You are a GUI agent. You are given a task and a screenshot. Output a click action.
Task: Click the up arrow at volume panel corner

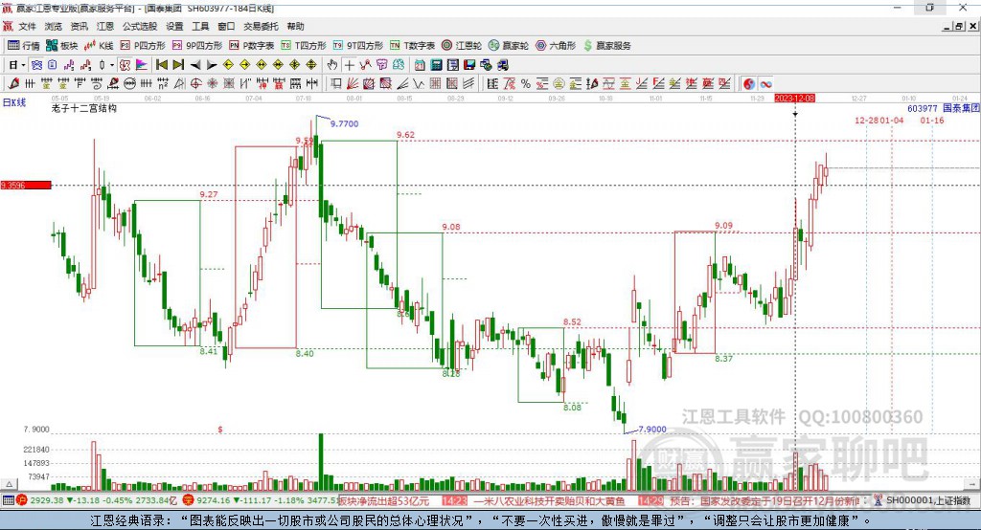pyautogui.click(x=9, y=484)
